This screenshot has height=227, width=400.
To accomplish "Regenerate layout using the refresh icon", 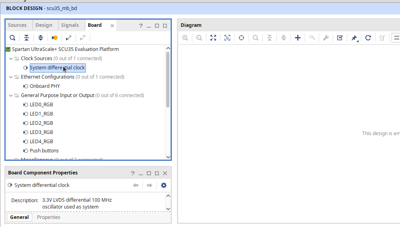I will pyautogui.click(x=368, y=38).
